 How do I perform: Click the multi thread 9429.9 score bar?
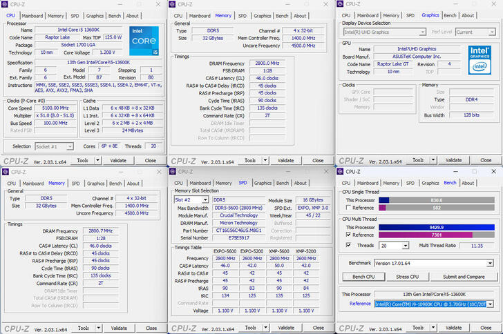437,227
